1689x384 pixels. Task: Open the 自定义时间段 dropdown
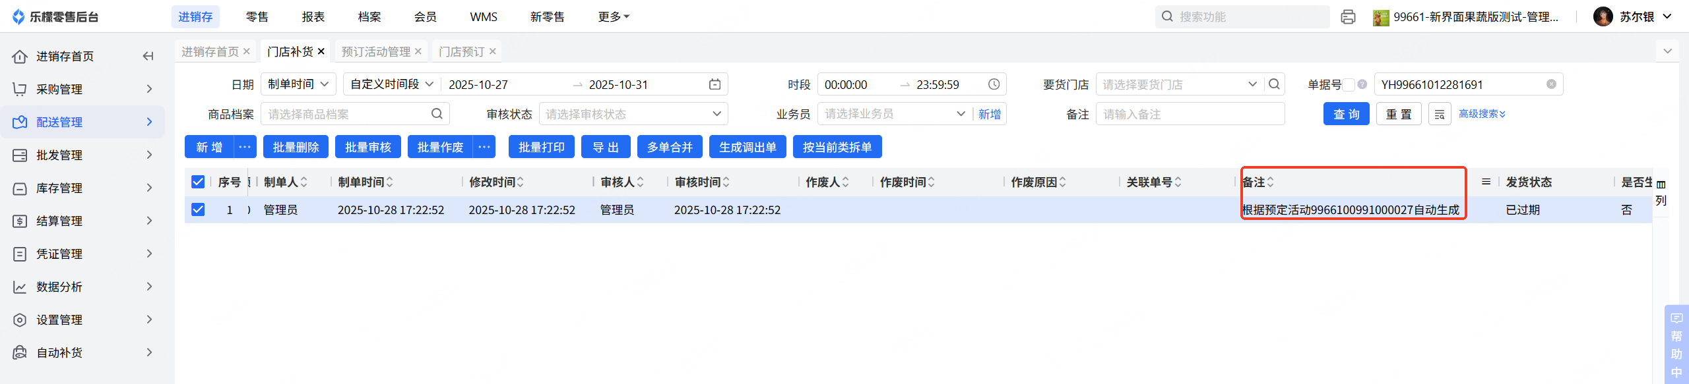point(392,84)
